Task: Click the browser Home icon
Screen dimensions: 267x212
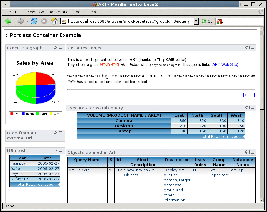Action: (x=54, y=21)
